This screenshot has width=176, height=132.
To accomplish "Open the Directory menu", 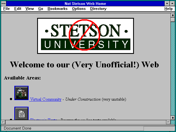I will (x=98, y=9).
